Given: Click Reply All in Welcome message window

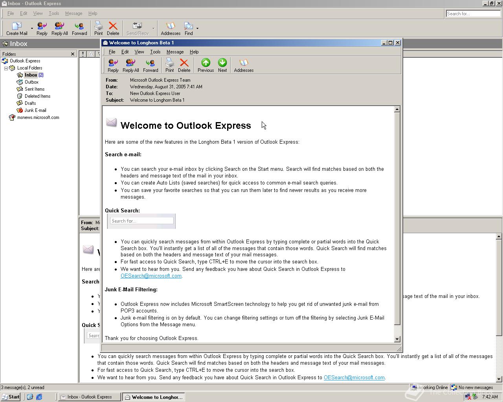Looking at the screenshot, I should (x=131, y=66).
